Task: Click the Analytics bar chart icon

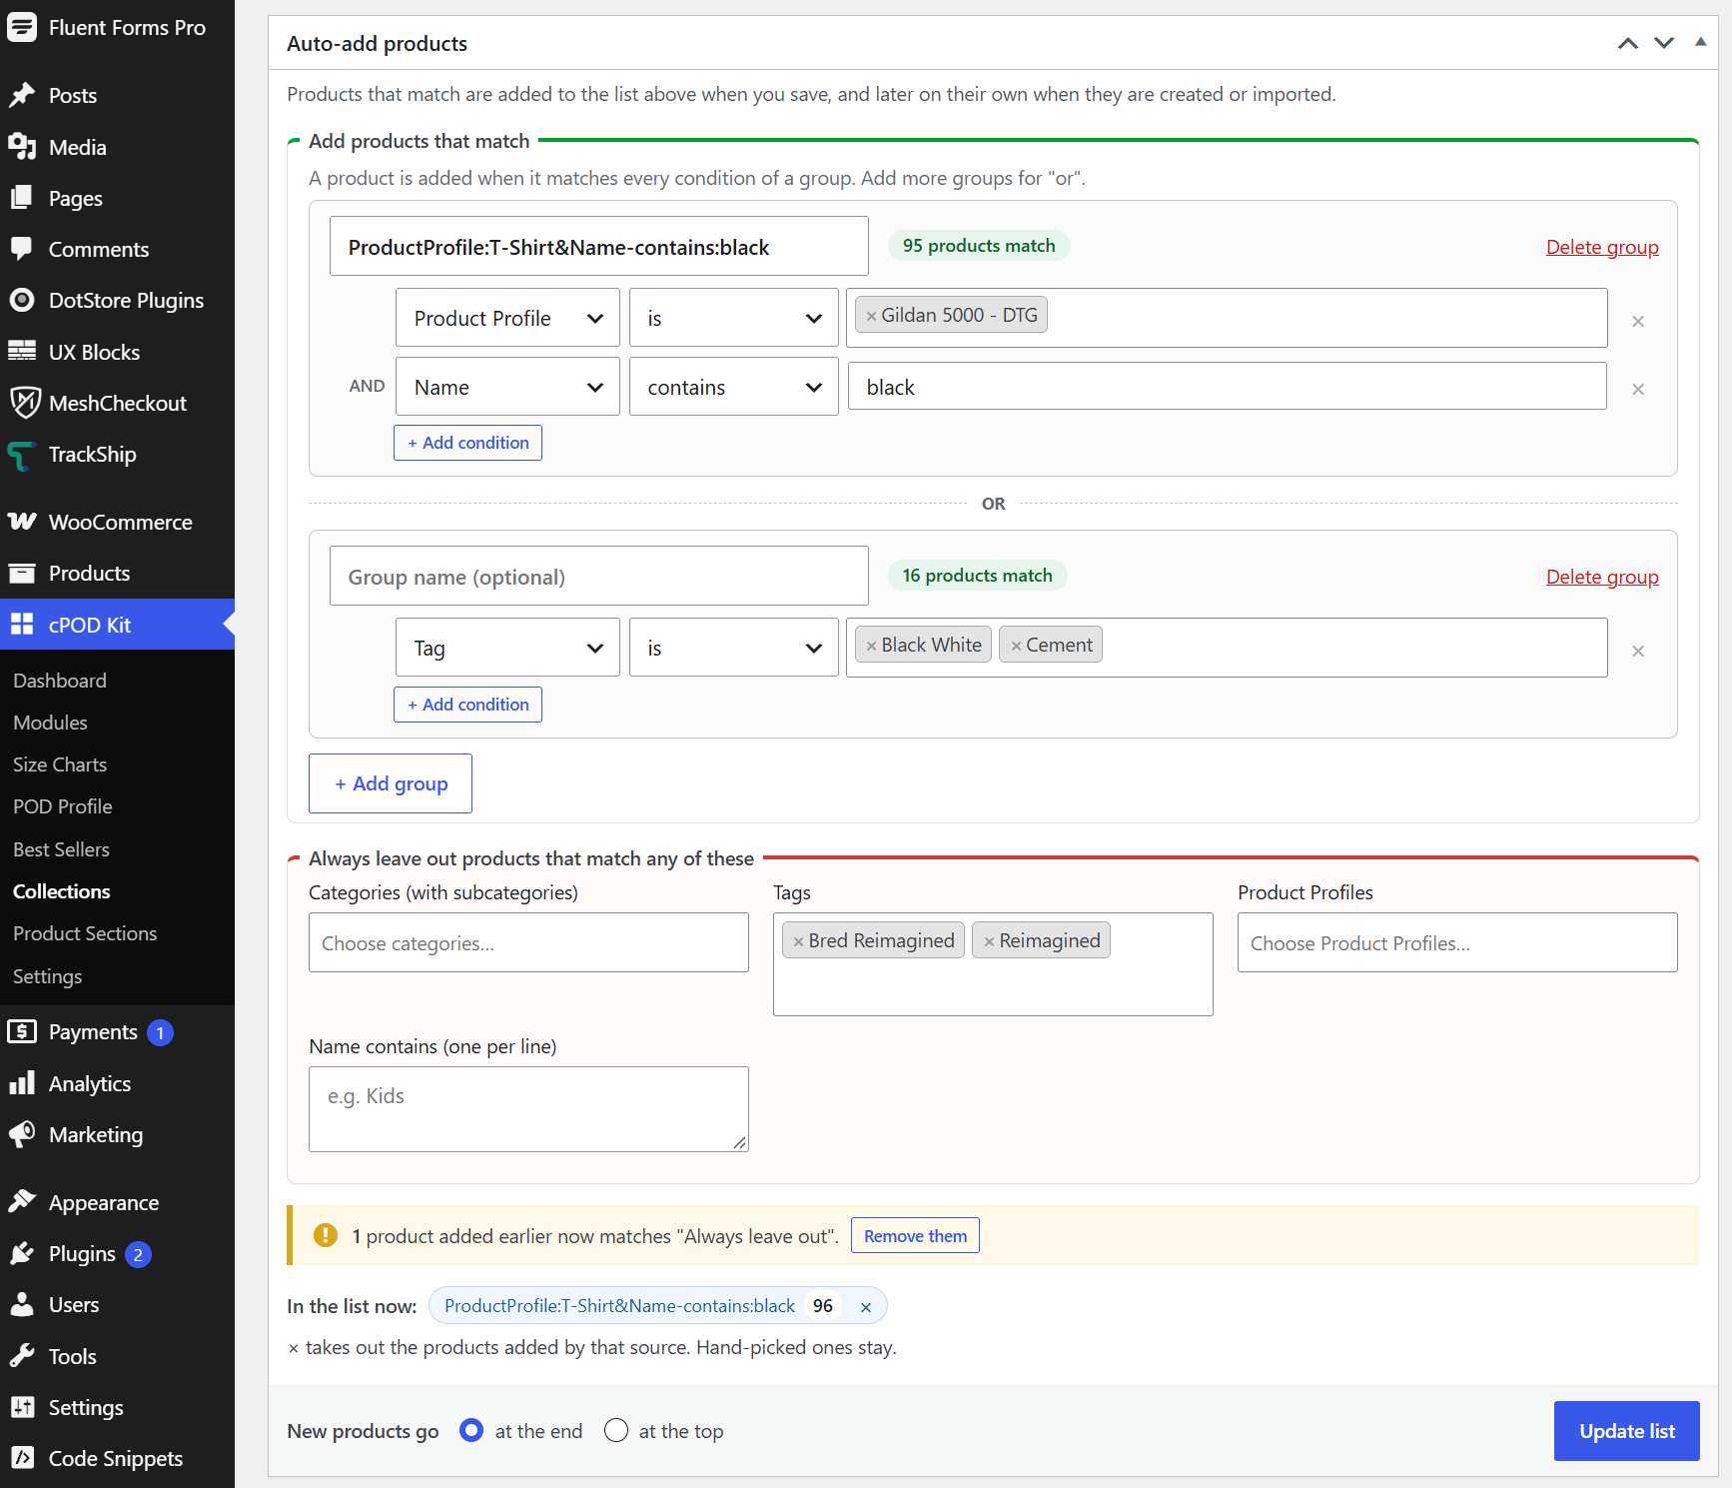Action: [x=22, y=1083]
